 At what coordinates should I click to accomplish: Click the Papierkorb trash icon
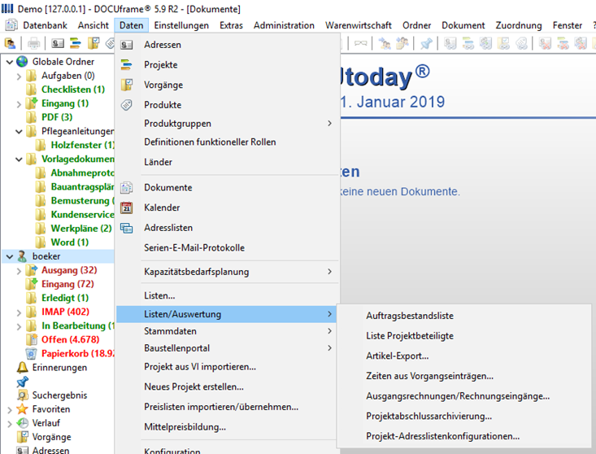31,354
